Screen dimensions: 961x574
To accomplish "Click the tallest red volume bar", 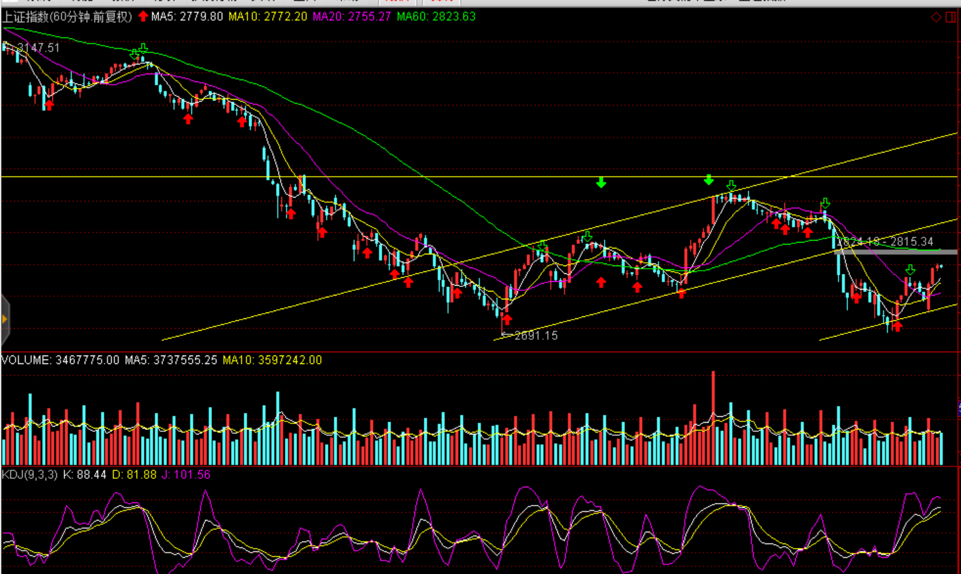I will click(x=712, y=417).
